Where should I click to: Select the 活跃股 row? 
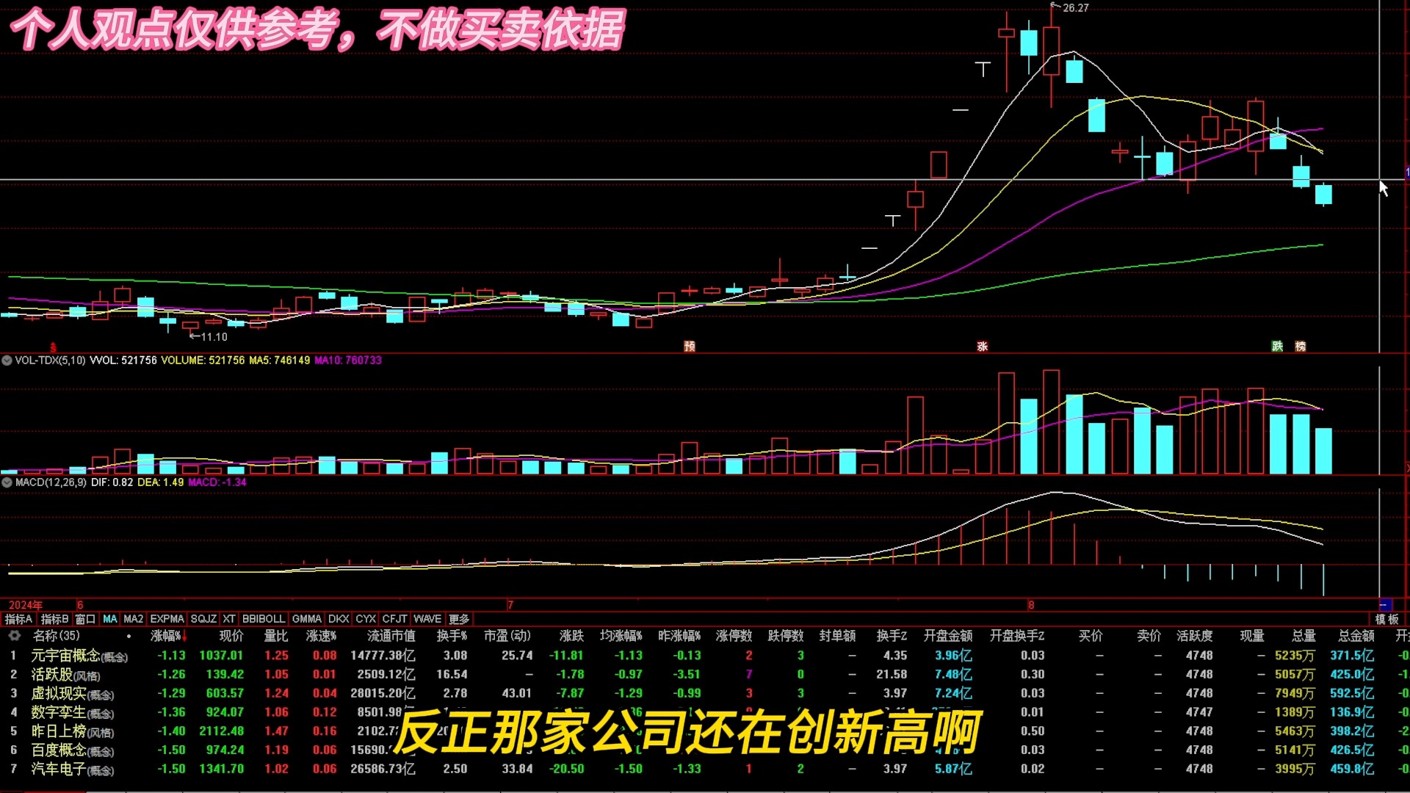click(705, 675)
